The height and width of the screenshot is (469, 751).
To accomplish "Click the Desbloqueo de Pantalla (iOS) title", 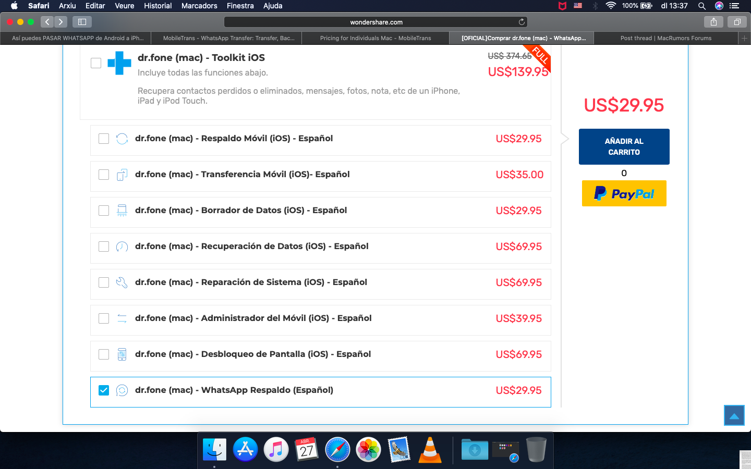I will pyautogui.click(x=253, y=354).
